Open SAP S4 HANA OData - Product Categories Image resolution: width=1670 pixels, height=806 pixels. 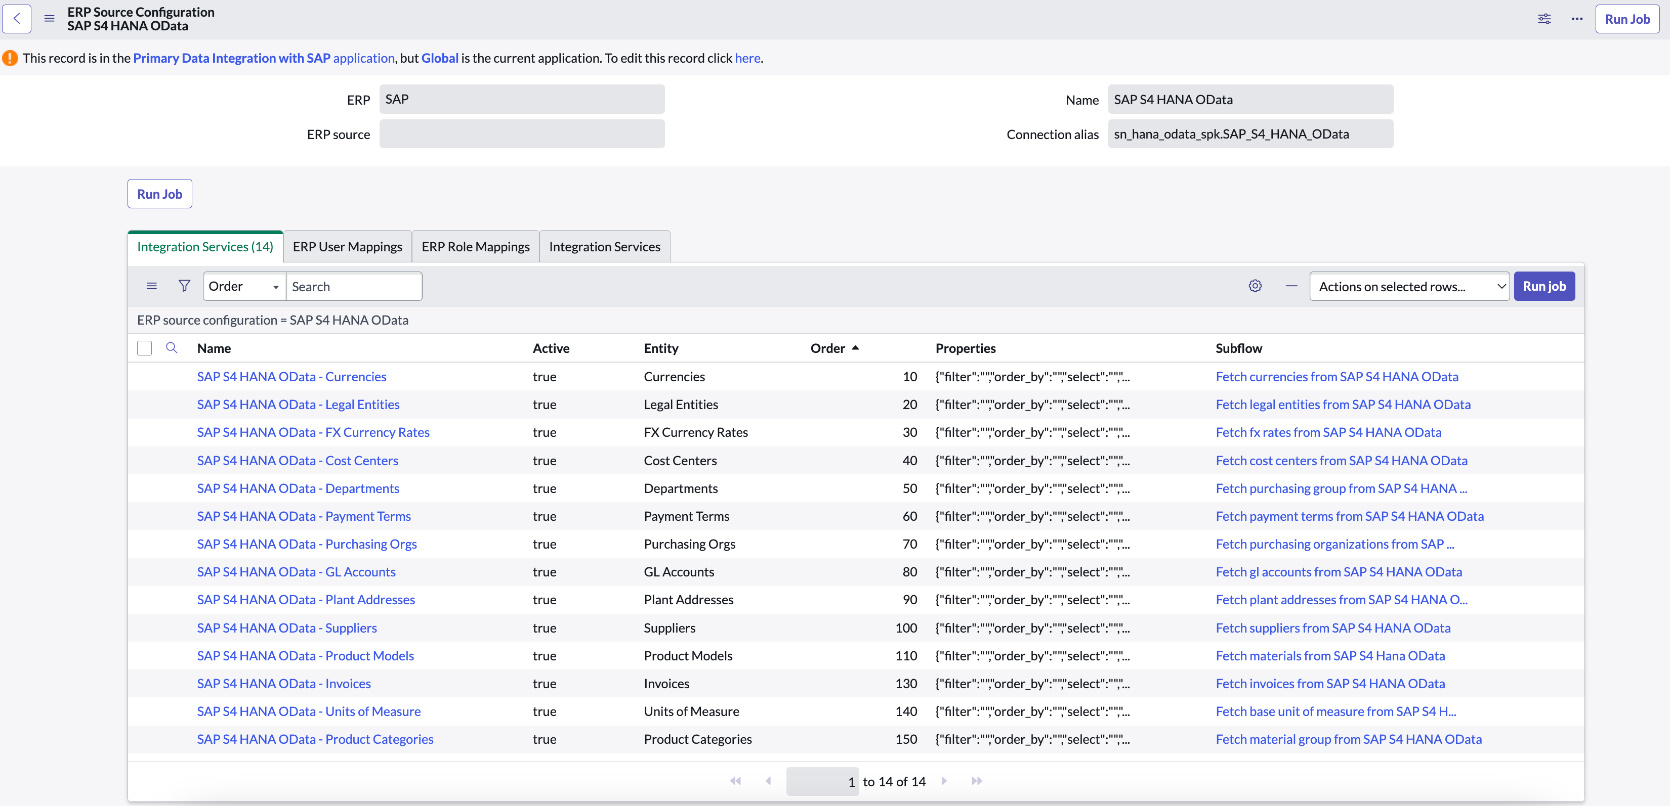(315, 739)
